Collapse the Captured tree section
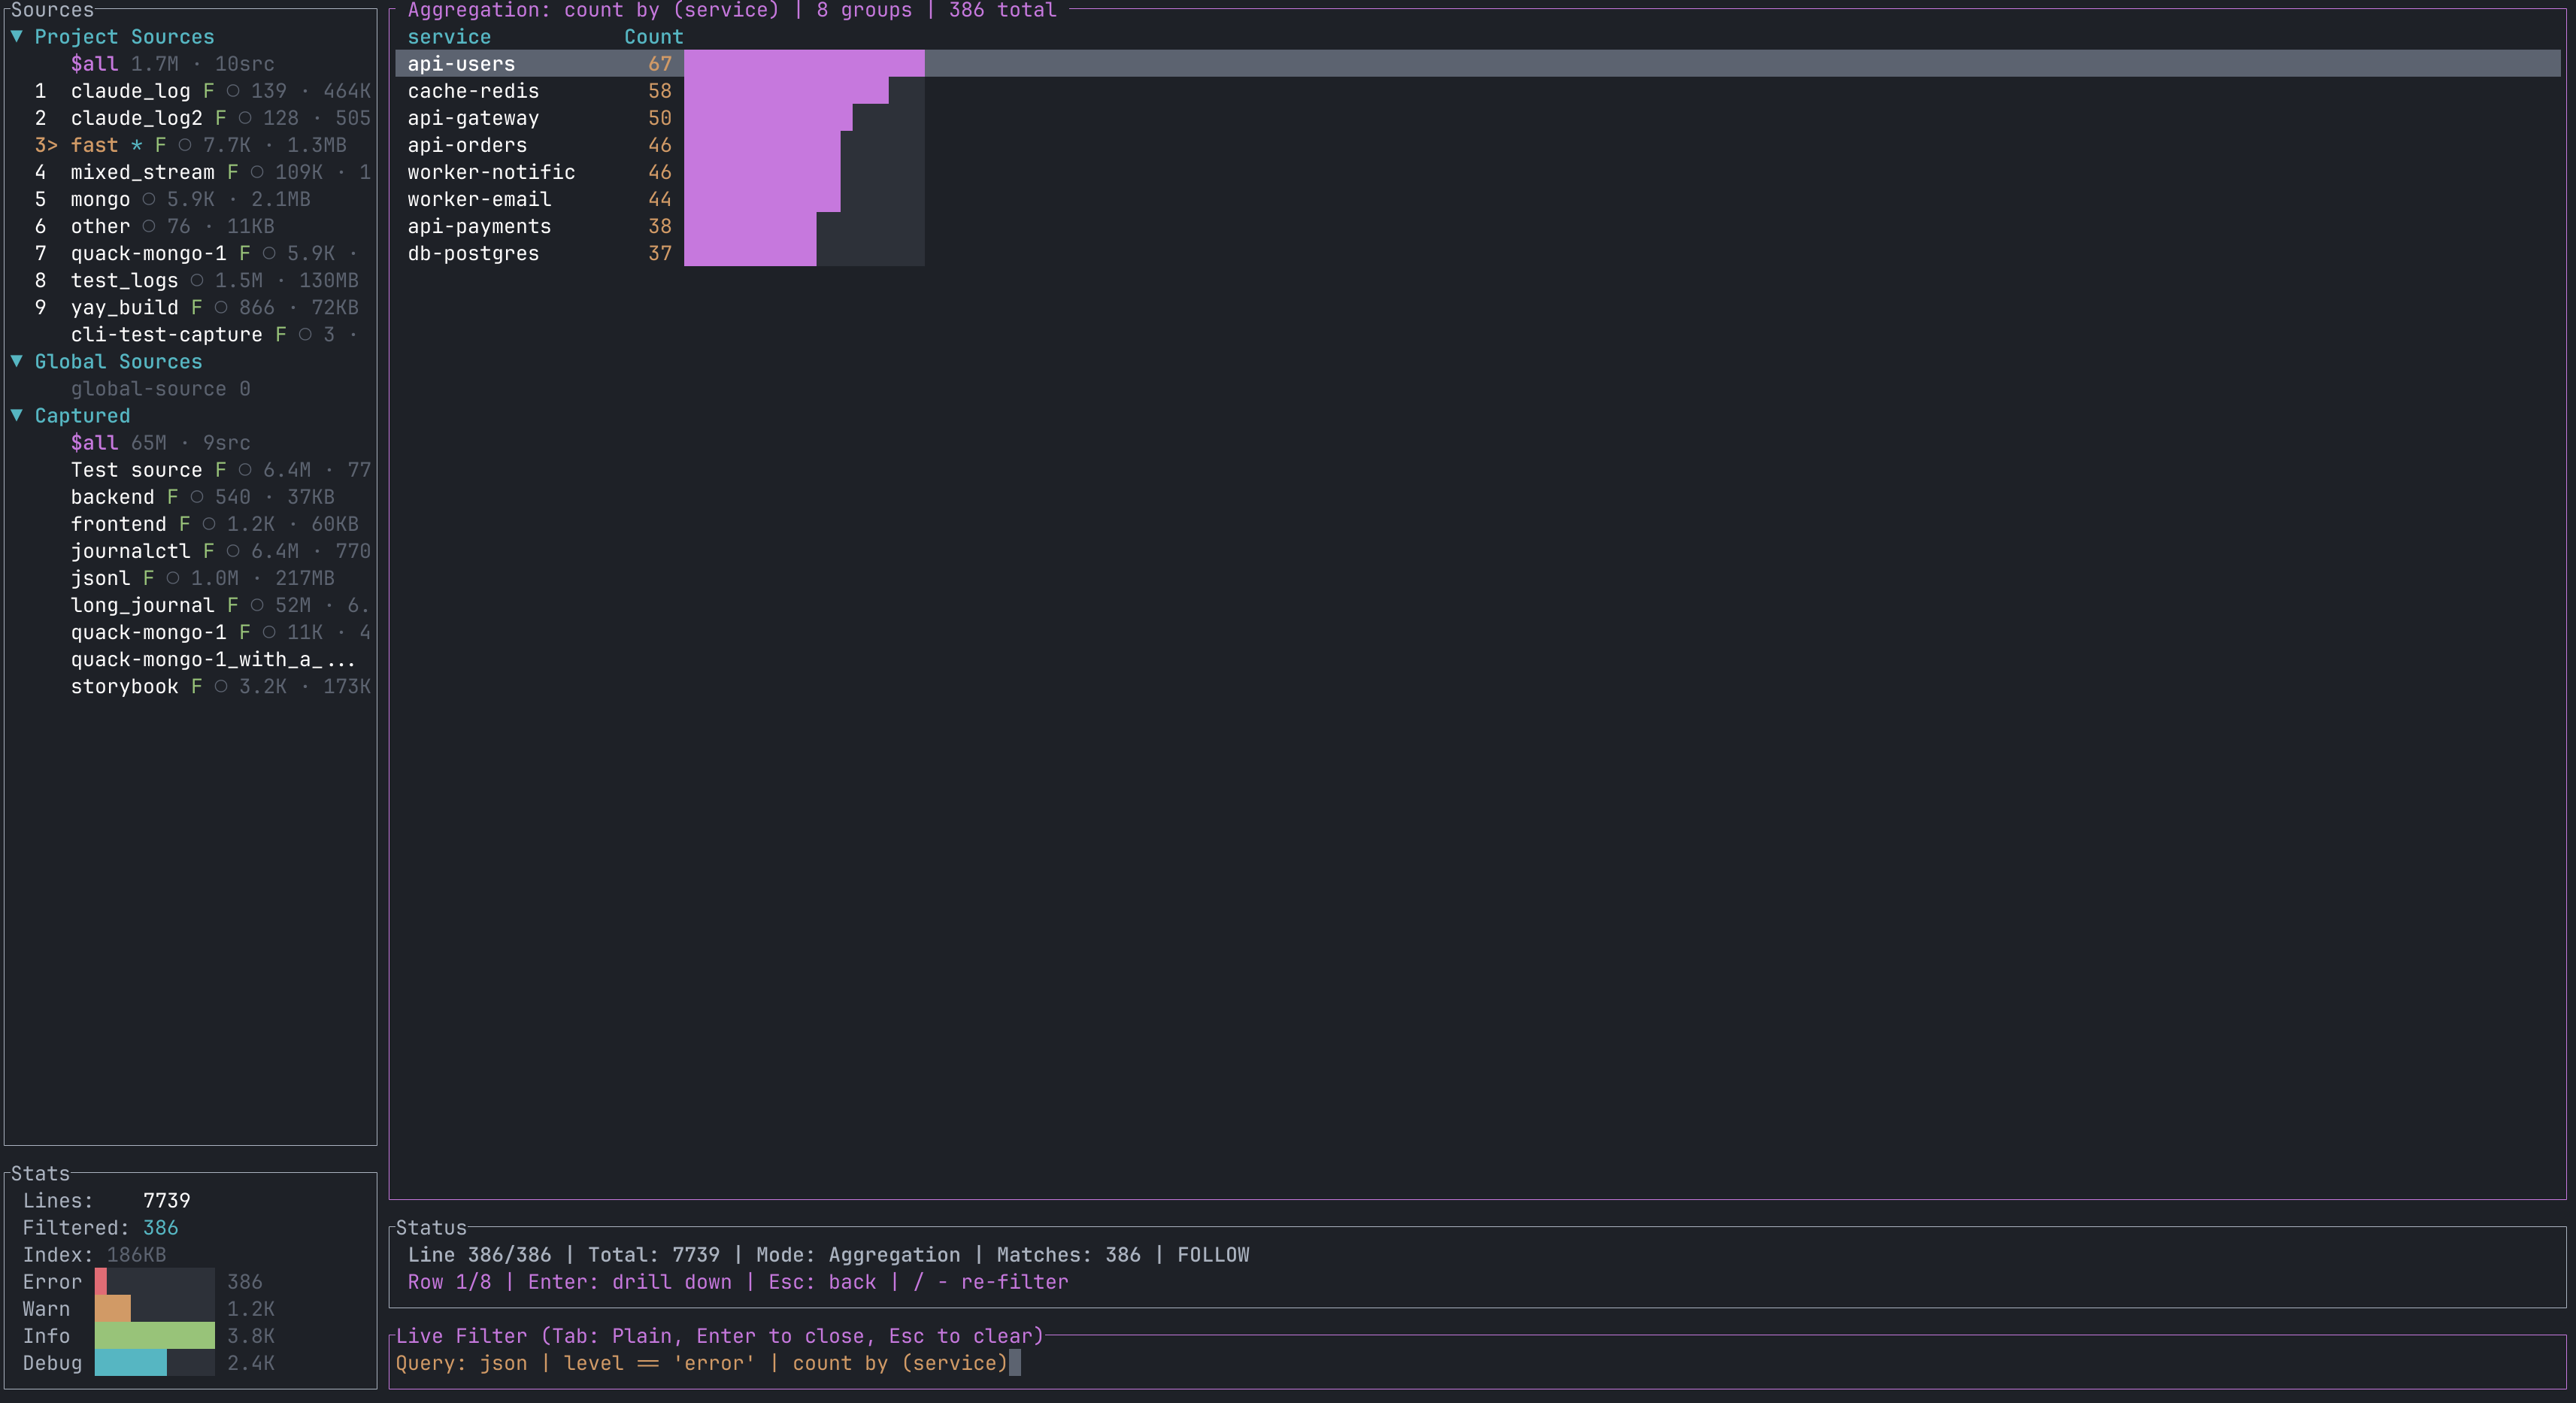This screenshot has width=2576, height=1403. (x=17, y=415)
